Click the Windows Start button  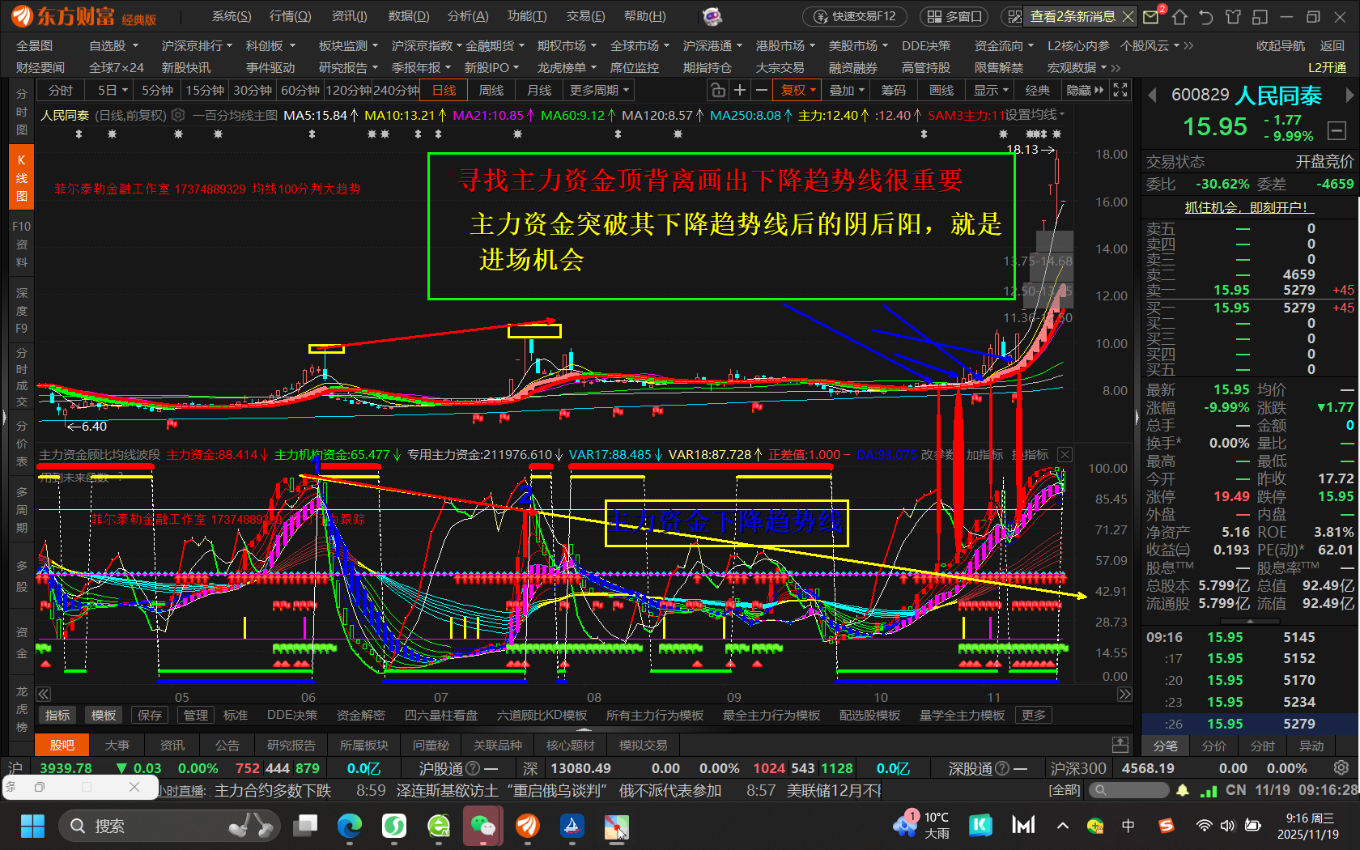tap(32, 826)
